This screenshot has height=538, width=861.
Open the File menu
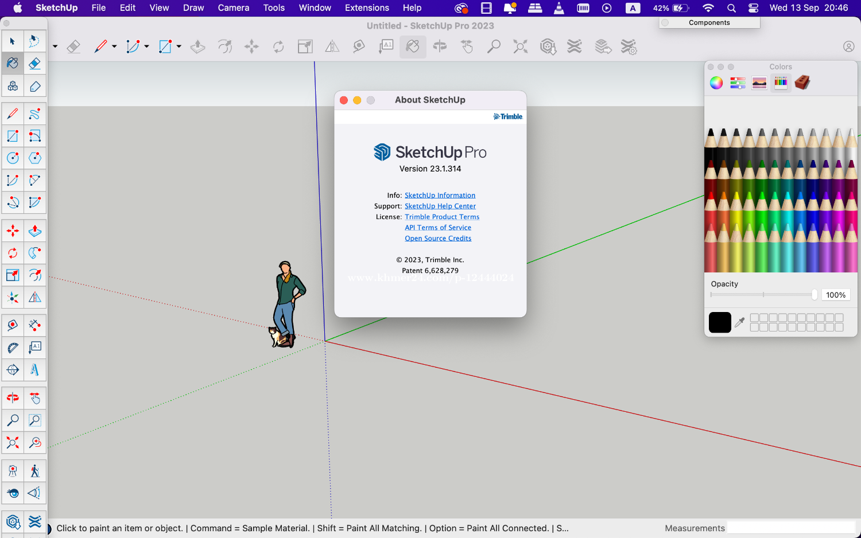99,8
